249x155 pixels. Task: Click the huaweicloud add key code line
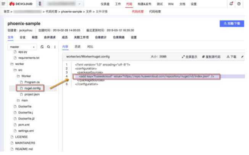point(146,76)
